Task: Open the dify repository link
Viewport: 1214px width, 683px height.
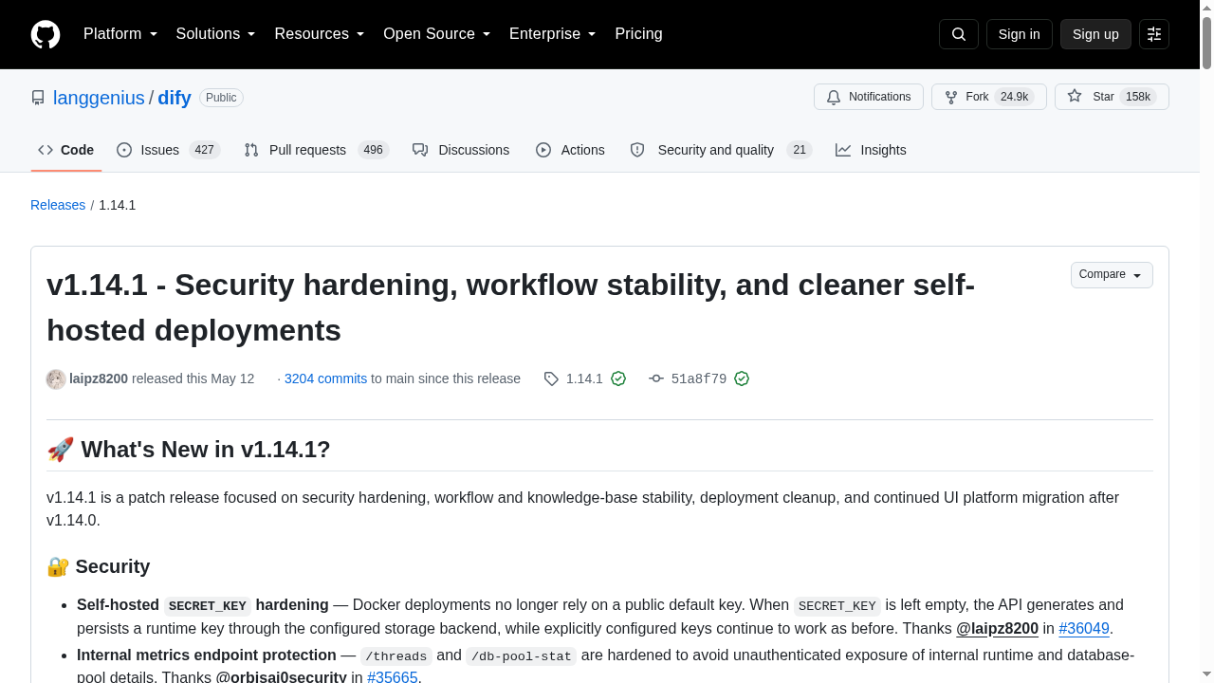Action: 175,98
